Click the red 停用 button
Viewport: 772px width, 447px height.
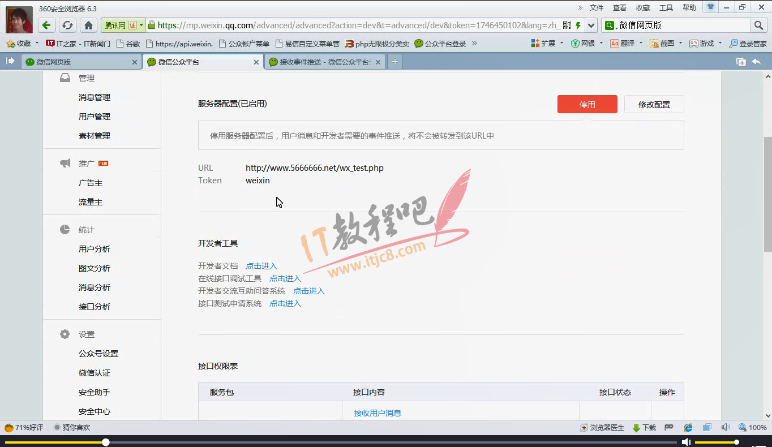(x=587, y=104)
